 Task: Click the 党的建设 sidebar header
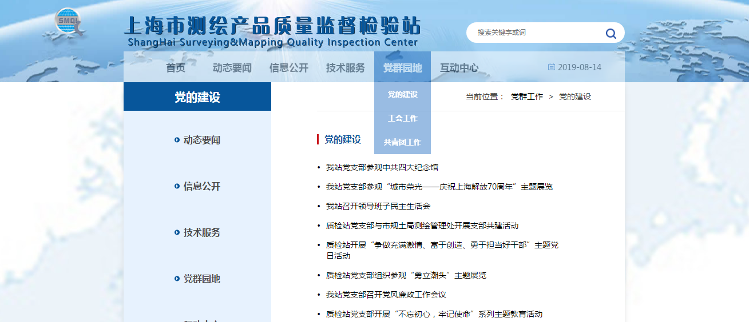(197, 97)
